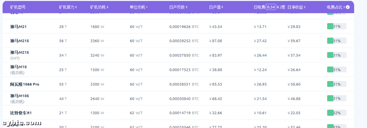Sort the table by 矿机功耗 column arrows
367x128 pixels.
(x=107, y=7)
